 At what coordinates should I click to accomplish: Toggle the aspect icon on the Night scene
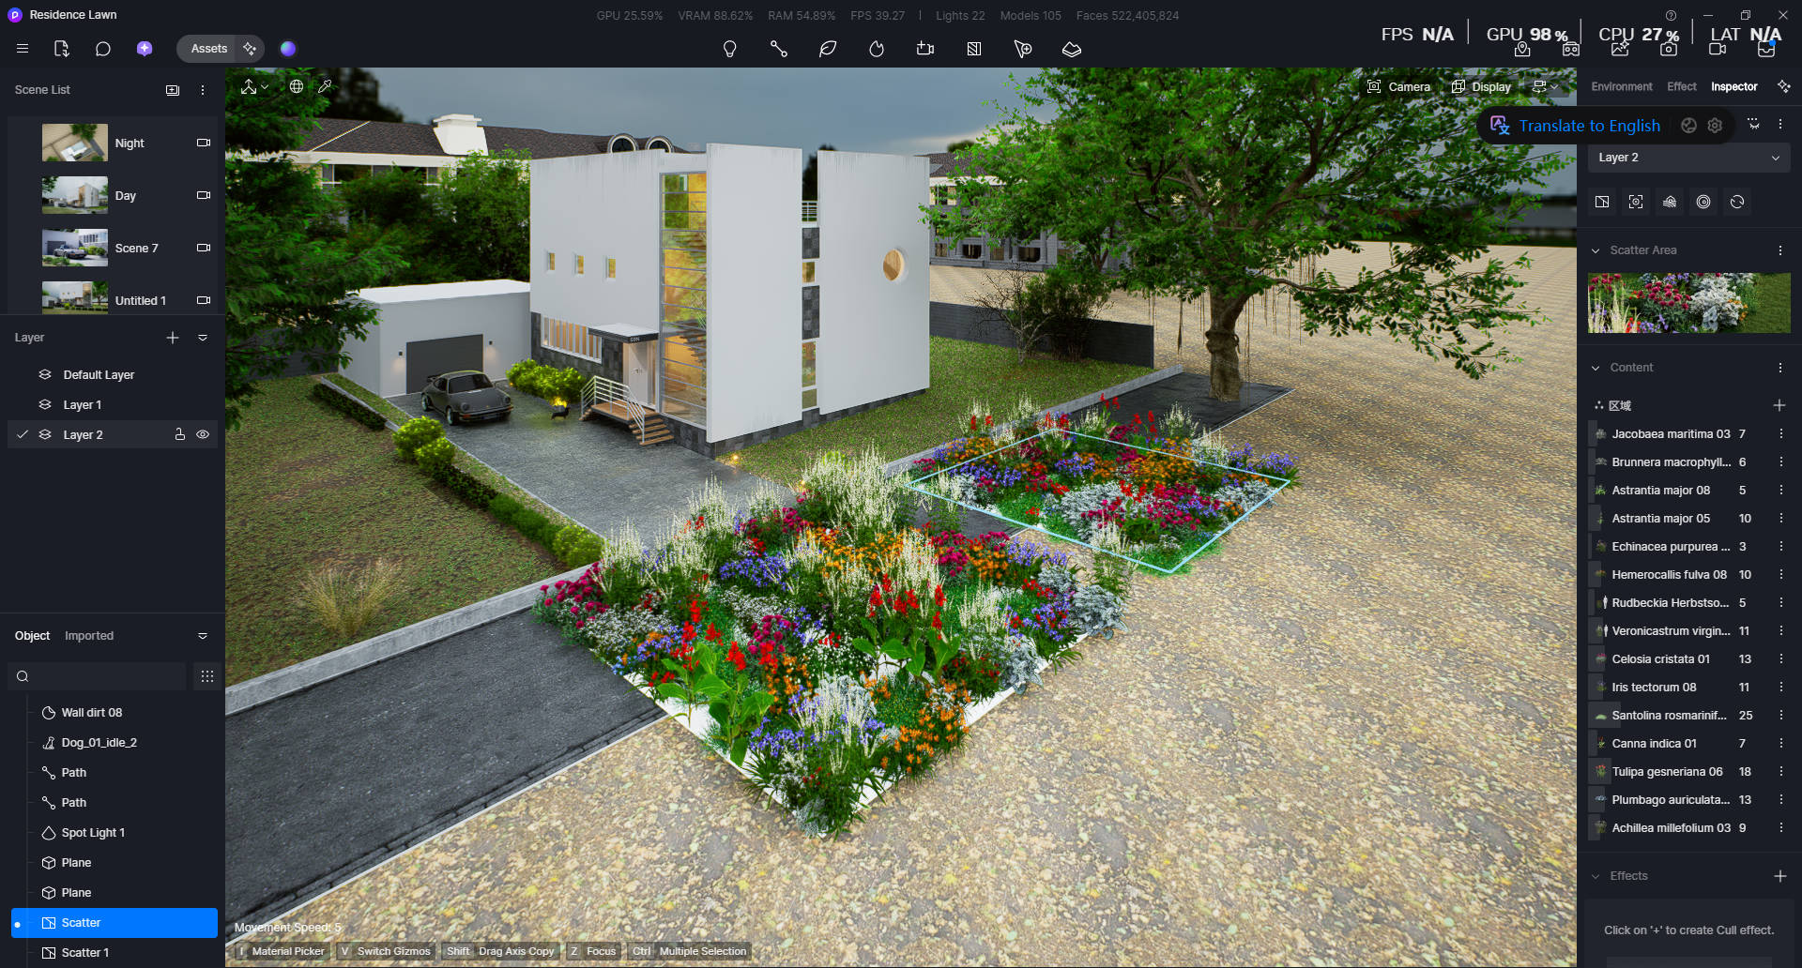coord(203,143)
